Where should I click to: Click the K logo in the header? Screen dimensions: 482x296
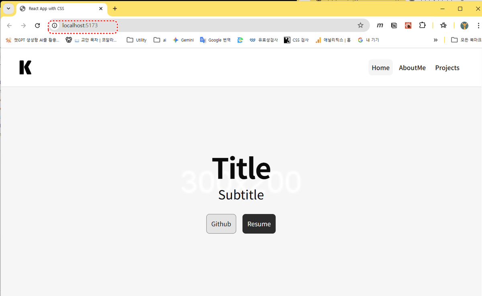point(25,67)
